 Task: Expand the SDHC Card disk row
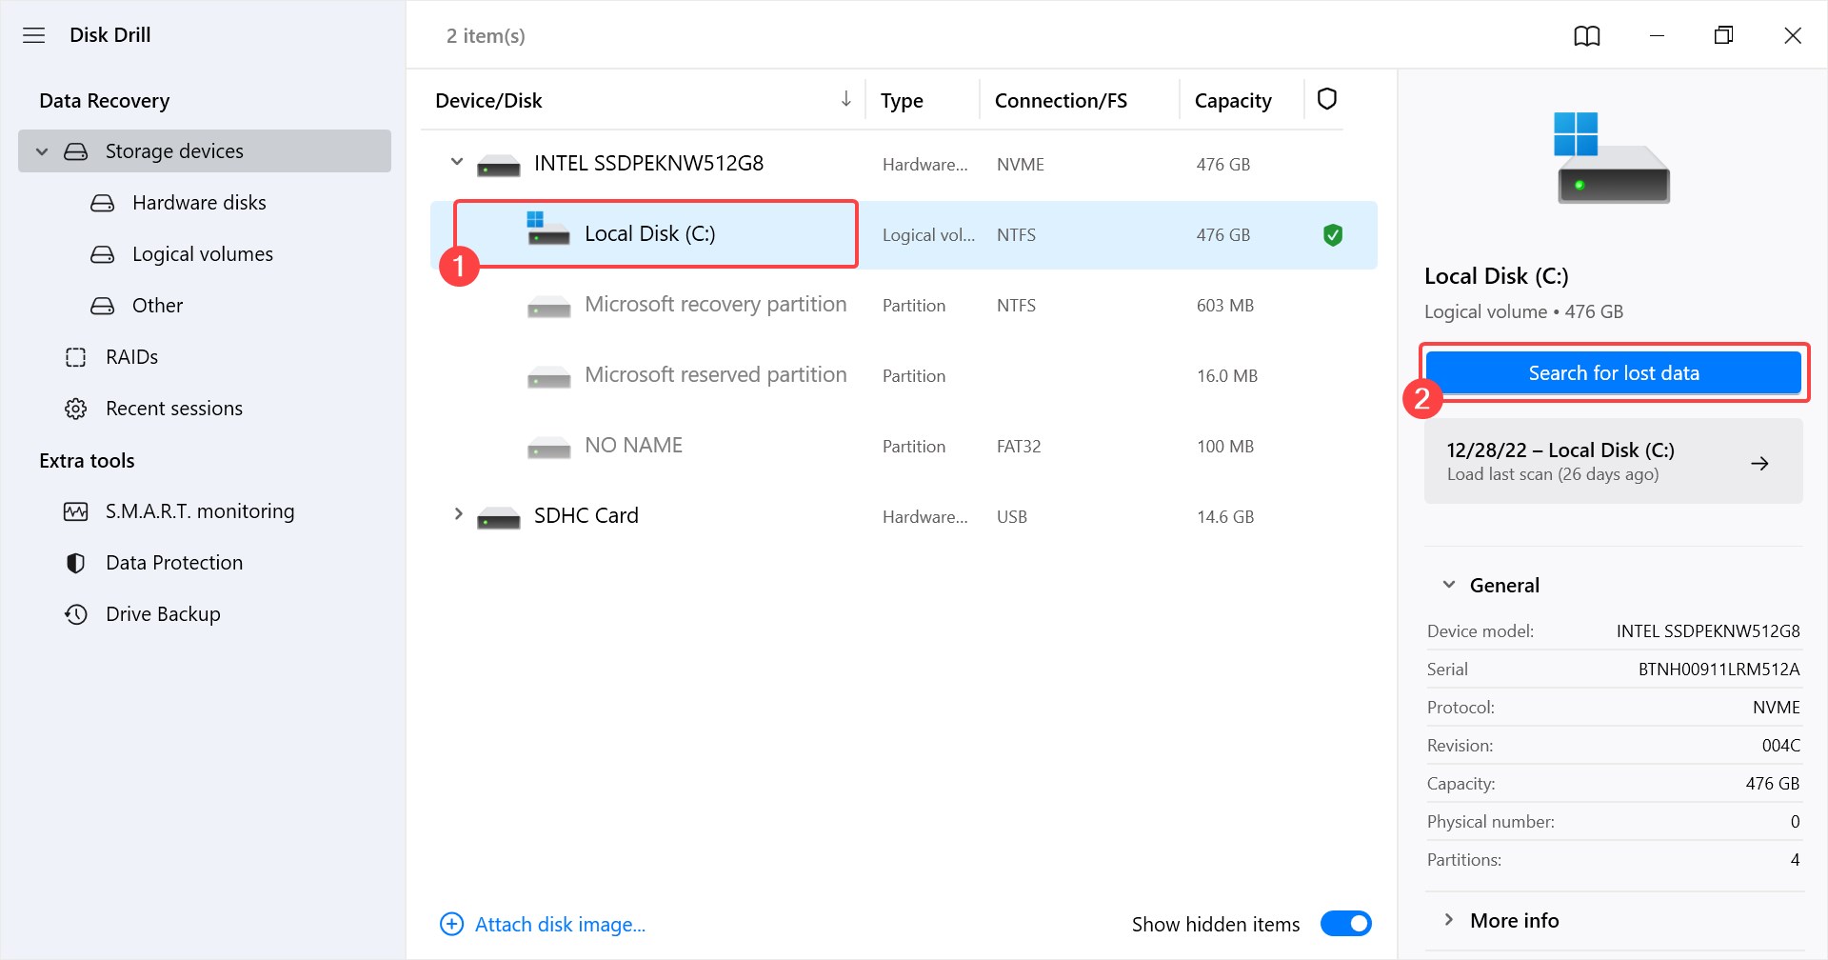click(x=458, y=514)
